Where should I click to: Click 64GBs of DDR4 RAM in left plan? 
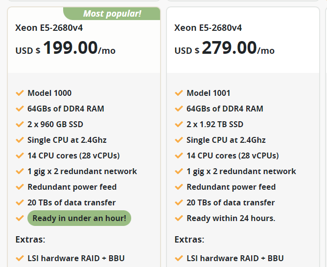[66, 109]
